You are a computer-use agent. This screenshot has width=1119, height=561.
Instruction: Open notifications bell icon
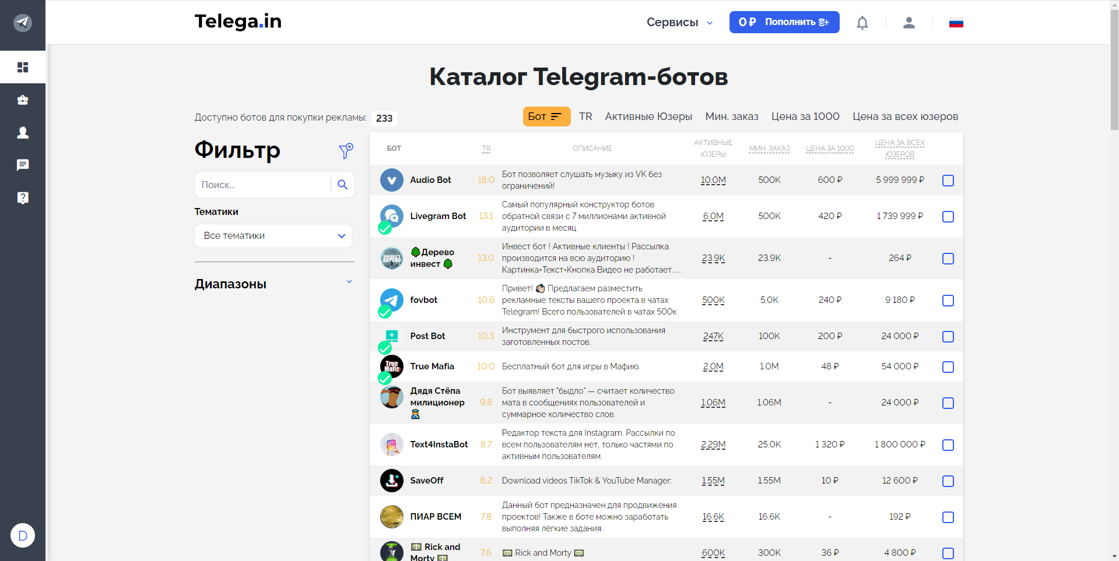pyautogui.click(x=862, y=23)
